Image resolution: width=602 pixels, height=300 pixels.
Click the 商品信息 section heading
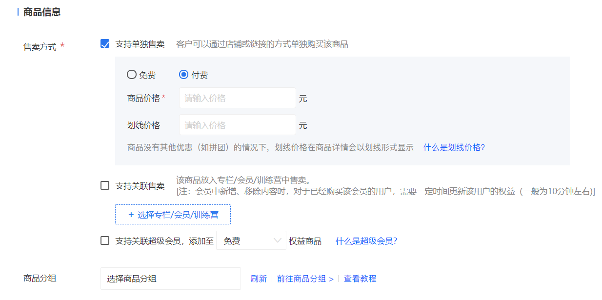42,12
